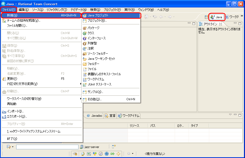Click the globe icon in bottom toolbar

click(x=83, y=154)
